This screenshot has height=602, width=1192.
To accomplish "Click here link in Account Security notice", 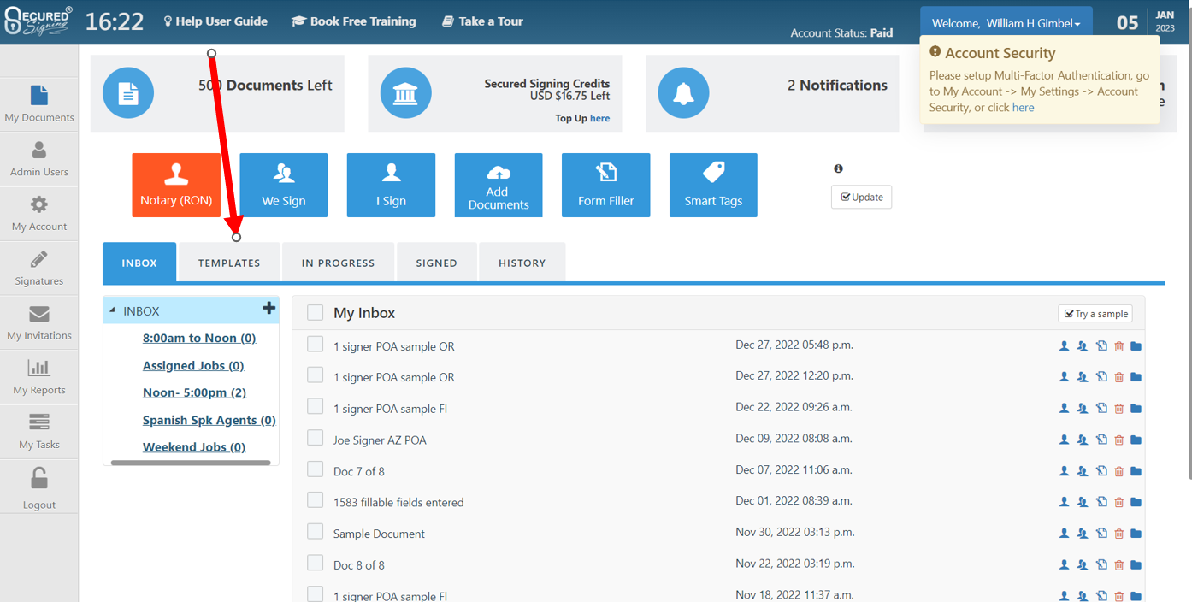I will [1024, 108].
